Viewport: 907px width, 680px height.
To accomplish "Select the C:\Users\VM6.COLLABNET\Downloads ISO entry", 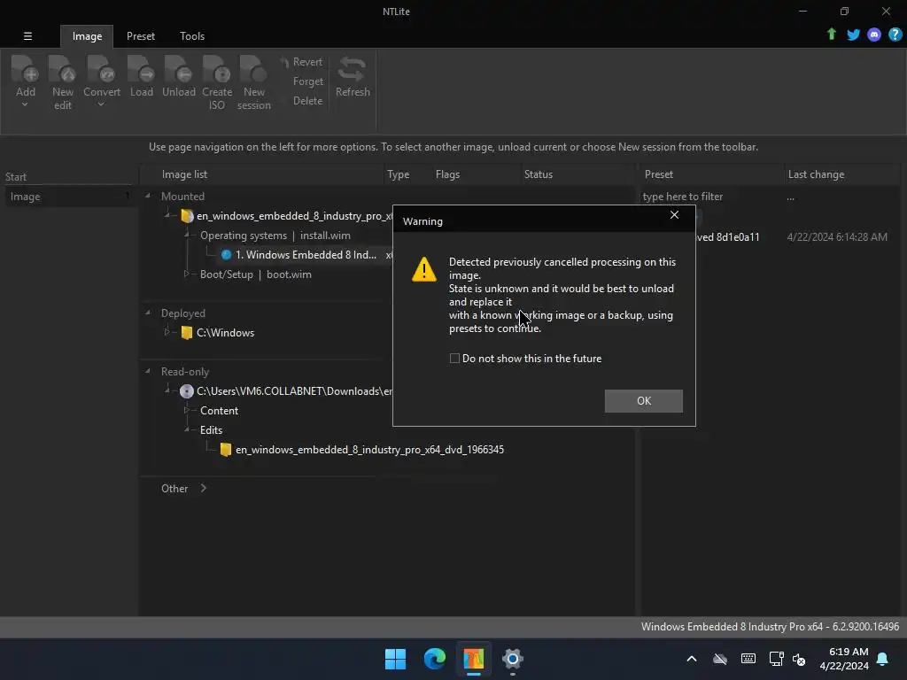I will 287,390.
